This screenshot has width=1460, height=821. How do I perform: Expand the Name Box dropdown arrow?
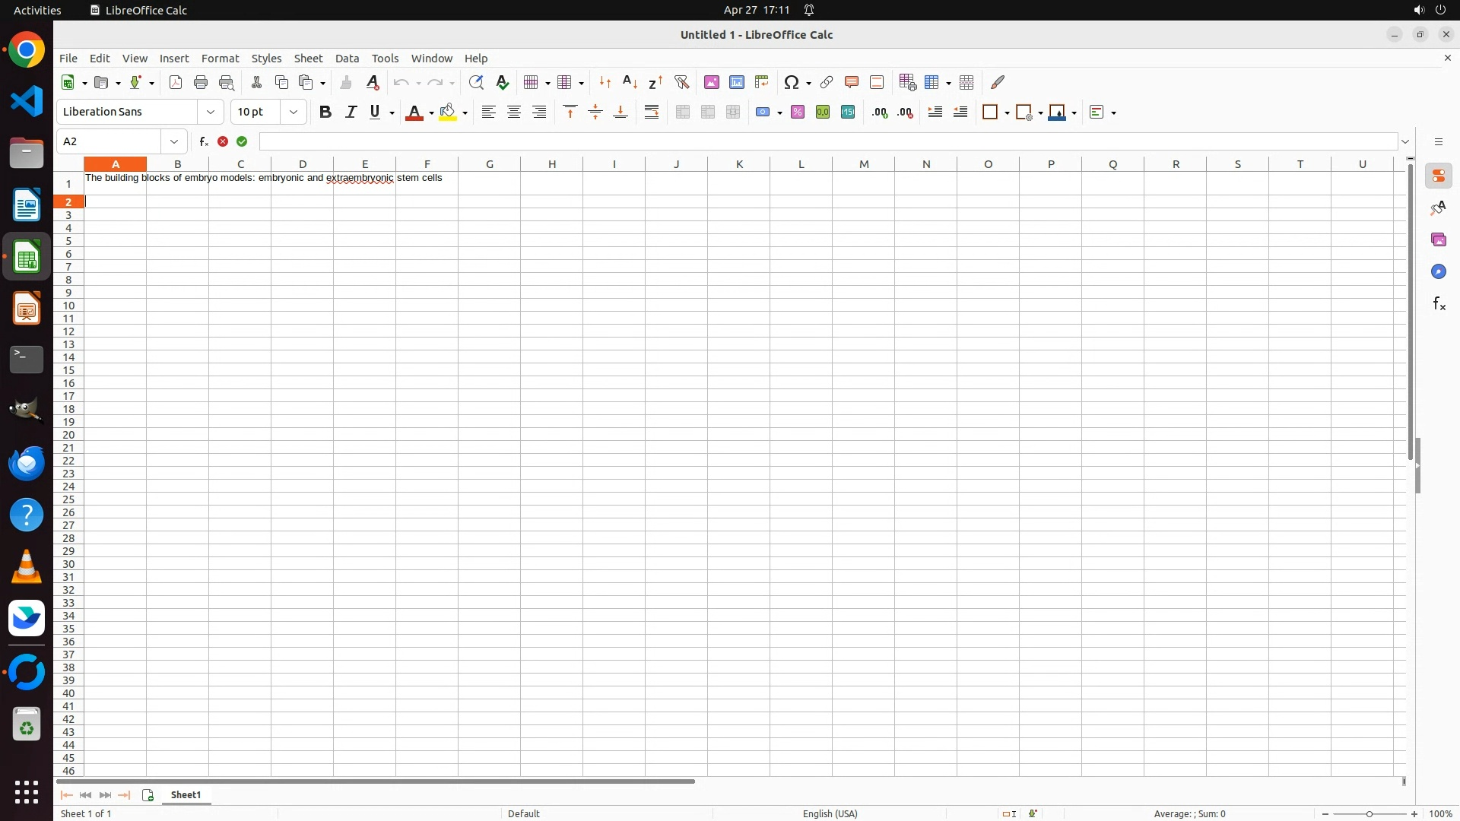coord(174,141)
